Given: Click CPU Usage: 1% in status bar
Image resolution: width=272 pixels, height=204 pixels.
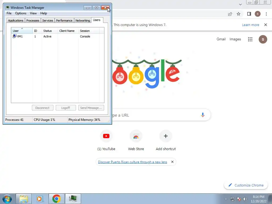Looking at the screenshot, I should coord(44,120).
